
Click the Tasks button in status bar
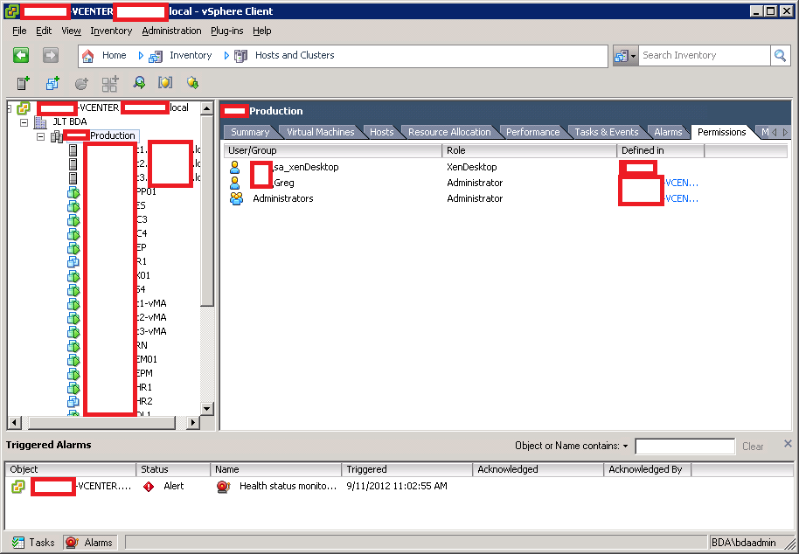(x=33, y=543)
